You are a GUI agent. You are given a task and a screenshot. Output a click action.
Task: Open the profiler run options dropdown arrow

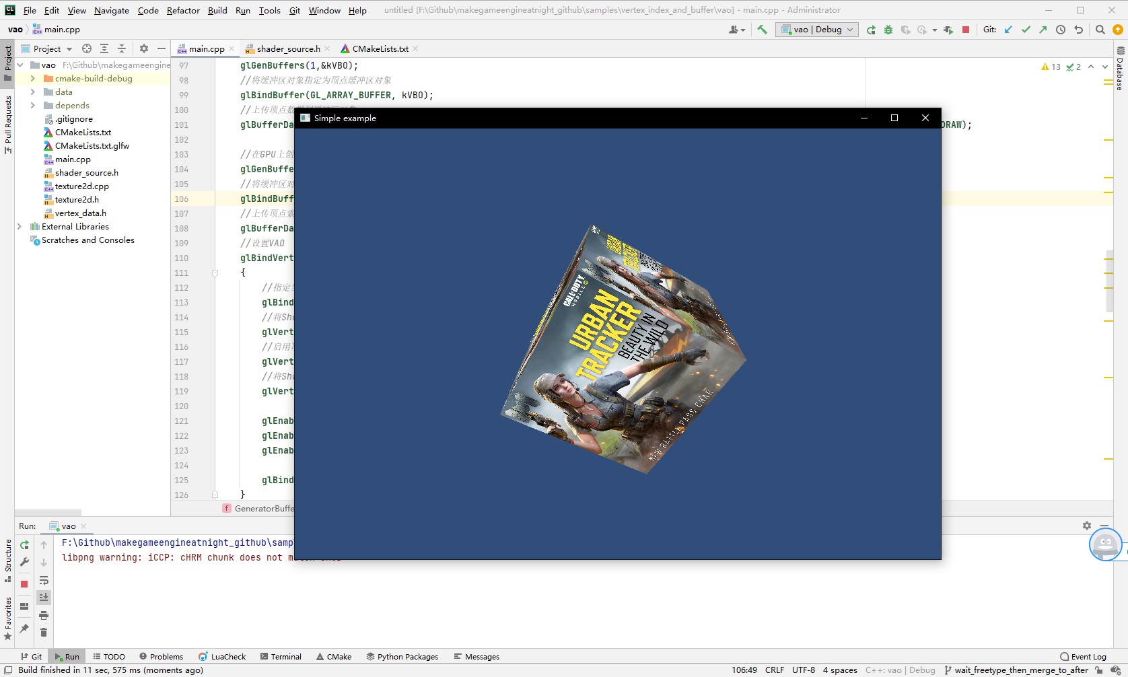click(x=935, y=30)
